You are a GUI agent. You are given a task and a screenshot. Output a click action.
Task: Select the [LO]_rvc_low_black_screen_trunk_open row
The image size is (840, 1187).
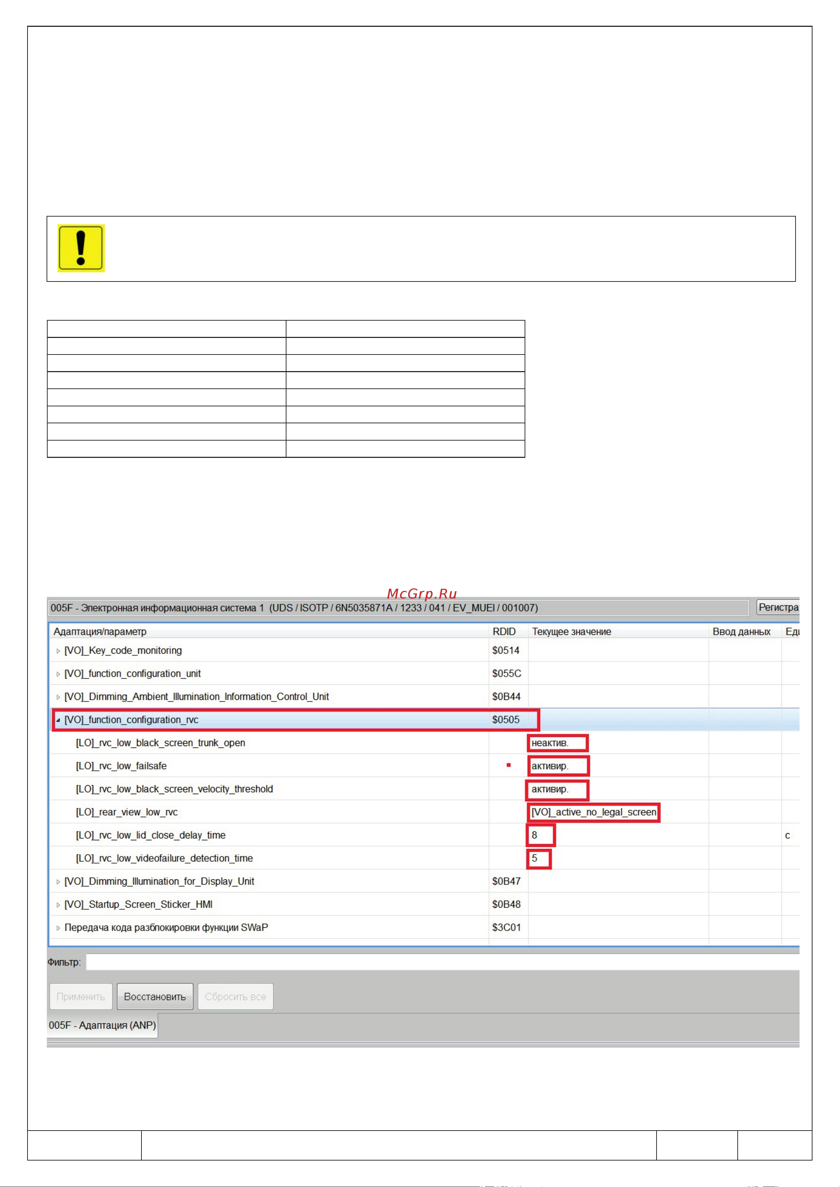(x=425, y=743)
